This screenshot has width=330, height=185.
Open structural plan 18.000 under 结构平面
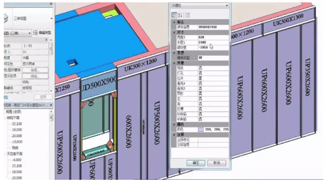17,130
